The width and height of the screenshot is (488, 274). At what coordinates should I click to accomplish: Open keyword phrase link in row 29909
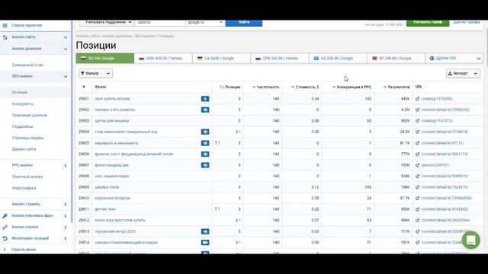pyautogui.click(x=107, y=187)
